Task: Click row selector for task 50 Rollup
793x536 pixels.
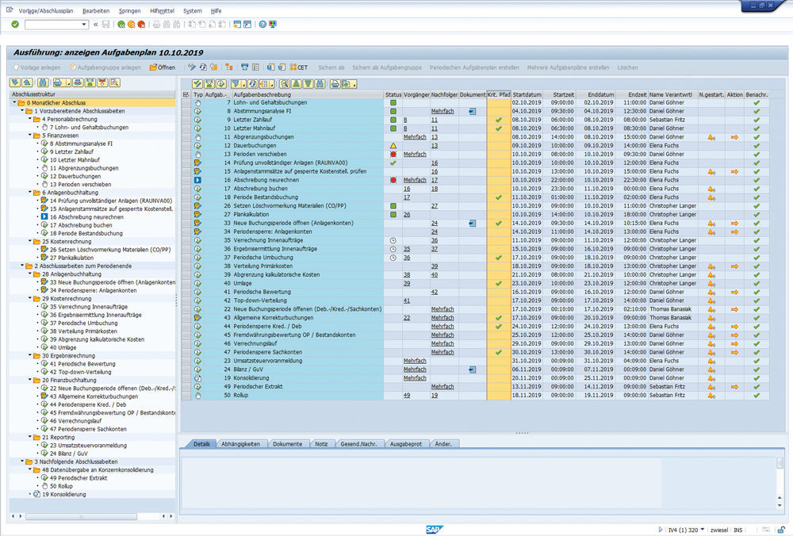Action: pos(186,395)
